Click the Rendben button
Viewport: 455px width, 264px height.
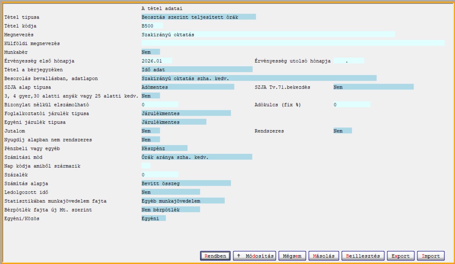(x=215, y=256)
